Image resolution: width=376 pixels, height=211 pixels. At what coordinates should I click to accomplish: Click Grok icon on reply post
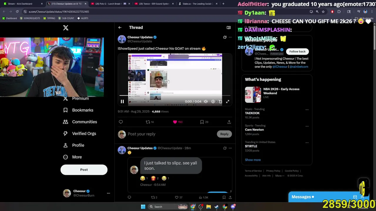click(x=225, y=148)
